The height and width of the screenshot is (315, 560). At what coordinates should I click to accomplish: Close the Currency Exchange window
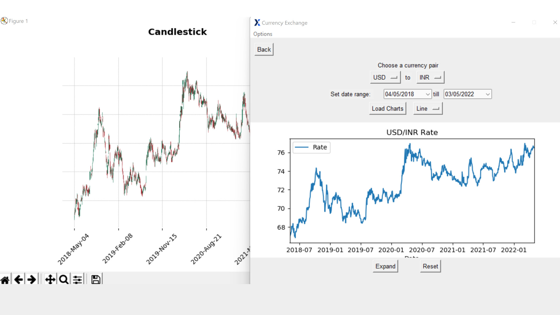pyautogui.click(x=555, y=22)
